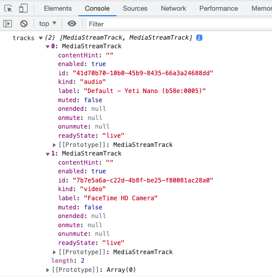Image resolution: width=272 pixels, height=278 pixels.
Task: Clear the console with the ban icon
Action: [x=24, y=23]
